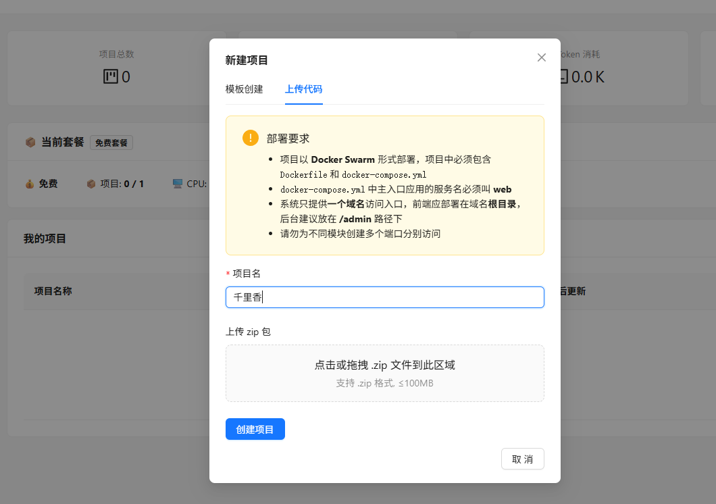Screen dimensions: 716x504
Task: Click the 免费套餐 badge
Action: coord(111,143)
